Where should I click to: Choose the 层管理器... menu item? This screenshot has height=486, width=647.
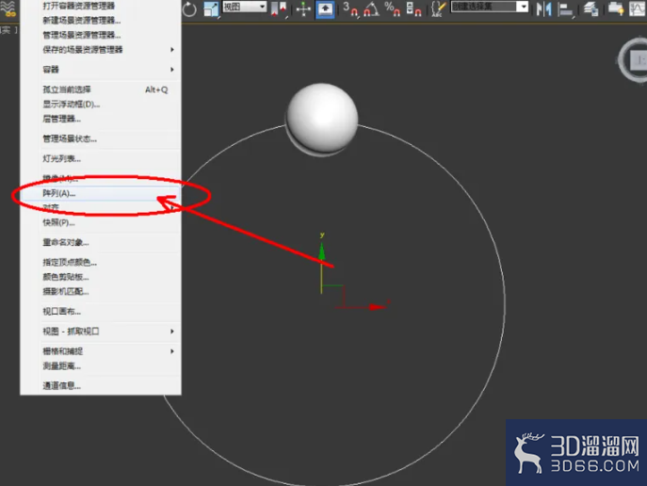tap(101, 120)
